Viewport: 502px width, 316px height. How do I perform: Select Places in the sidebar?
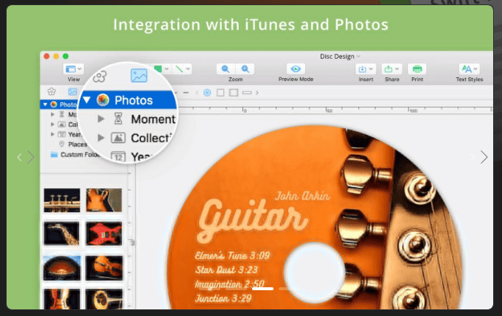pos(77,144)
